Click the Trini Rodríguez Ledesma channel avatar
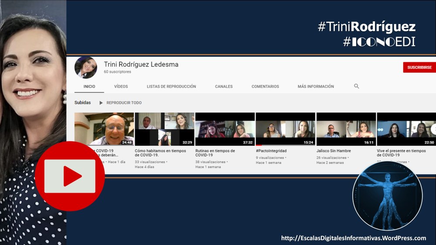The image size is (436, 245). click(x=85, y=68)
